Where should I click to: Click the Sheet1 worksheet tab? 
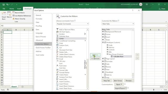14,87
